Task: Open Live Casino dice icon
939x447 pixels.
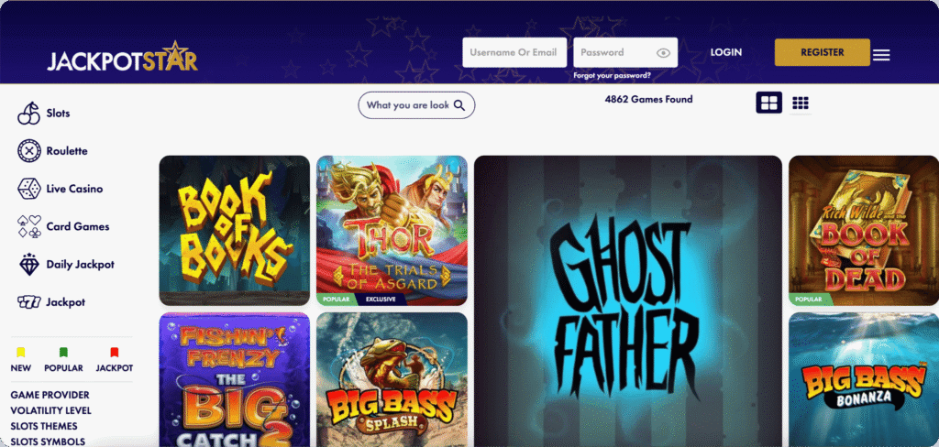Action: pos(29,189)
